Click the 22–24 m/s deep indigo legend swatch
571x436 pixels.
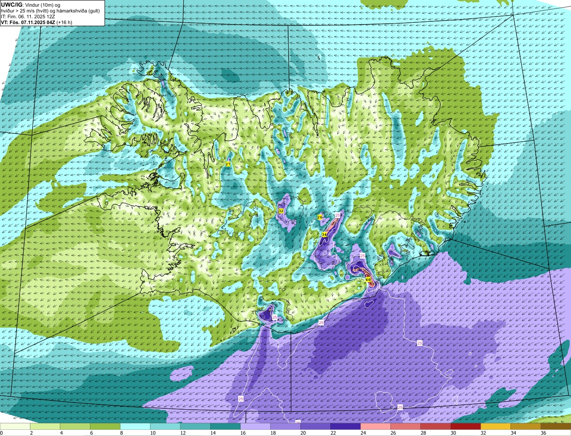pyautogui.click(x=345, y=427)
